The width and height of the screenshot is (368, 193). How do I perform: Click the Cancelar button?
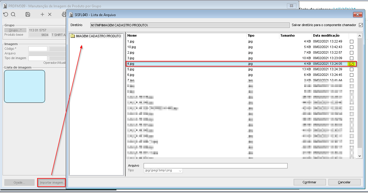344,182
